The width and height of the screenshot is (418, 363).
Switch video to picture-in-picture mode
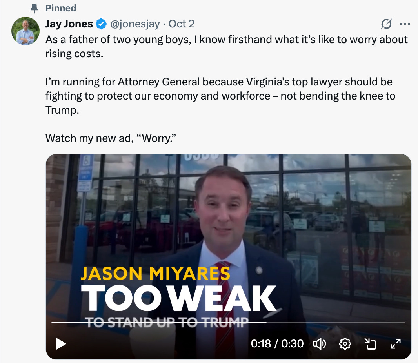coord(370,344)
